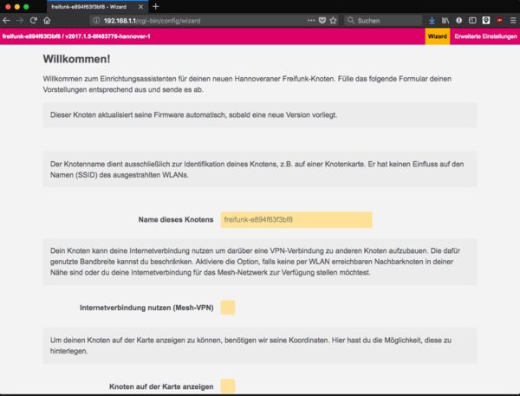
Task: Reload the current page
Action: pyautogui.click(x=33, y=19)
